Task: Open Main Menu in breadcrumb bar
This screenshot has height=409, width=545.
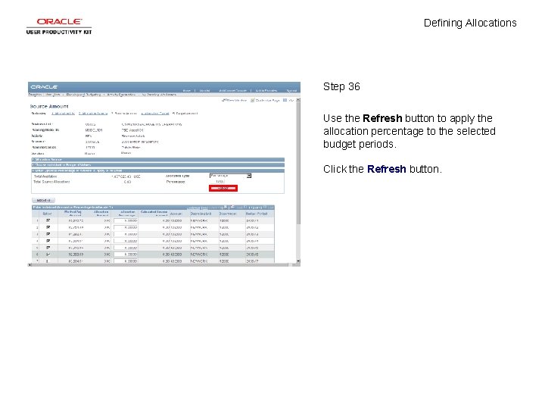Action: (x=53, y=95)
